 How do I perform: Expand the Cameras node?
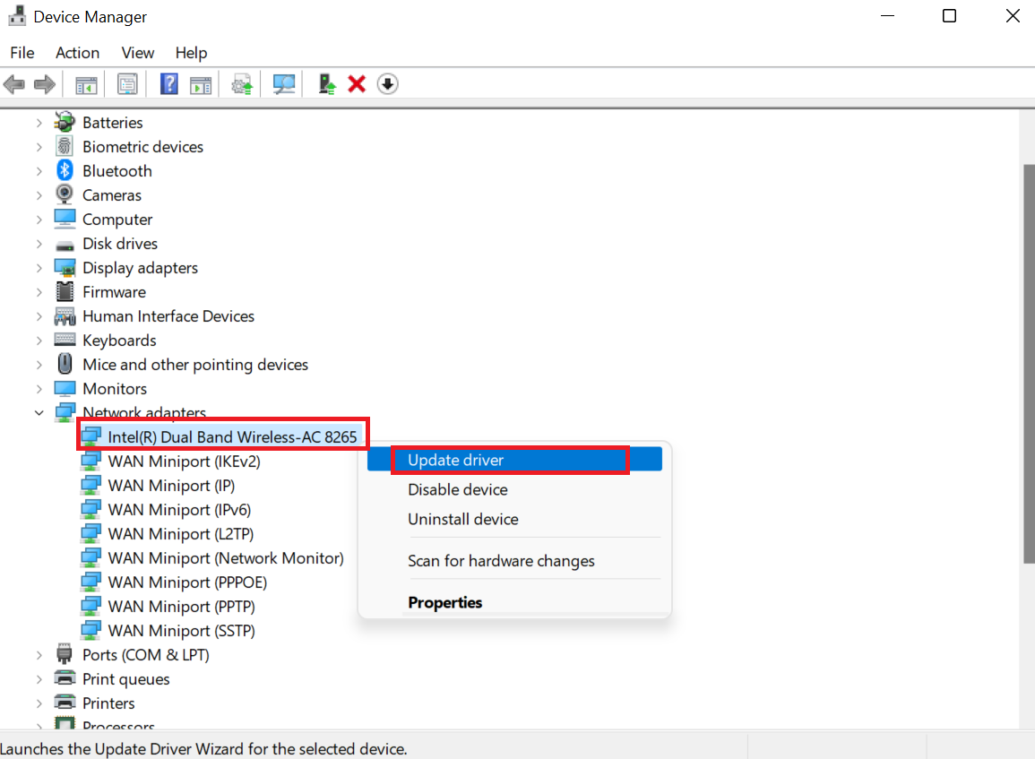click(39, 195)
